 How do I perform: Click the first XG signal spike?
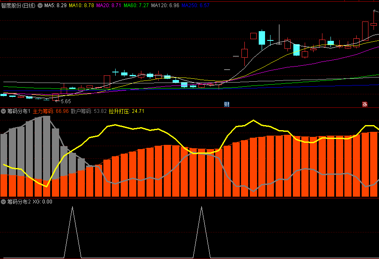pyautogui.click(x=72, y=232)
